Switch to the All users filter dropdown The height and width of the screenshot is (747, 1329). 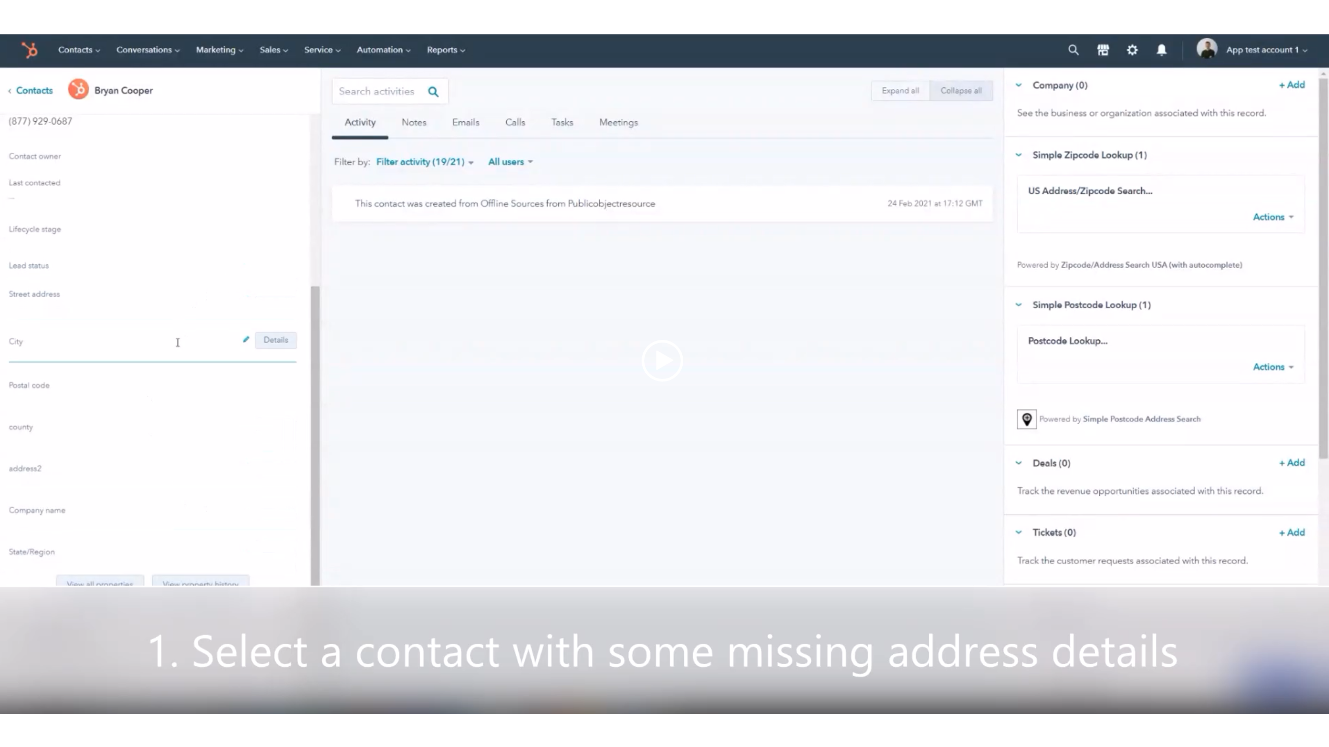click(x=509, y=161)
